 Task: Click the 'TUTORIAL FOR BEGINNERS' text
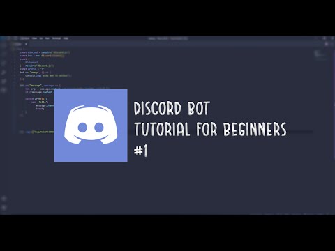click(x=210, y=129)
